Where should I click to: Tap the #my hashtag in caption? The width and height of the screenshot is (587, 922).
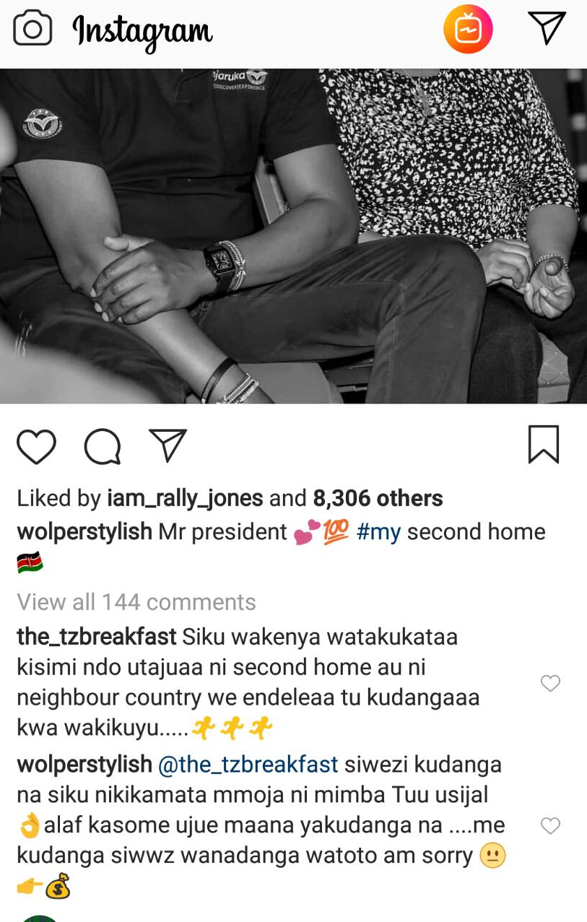point(378,532)
